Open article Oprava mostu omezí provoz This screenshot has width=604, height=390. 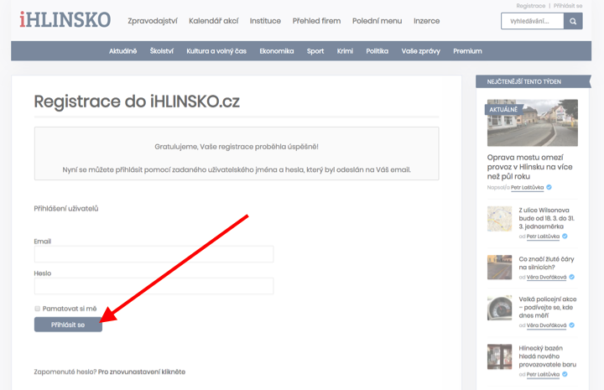coord(529,167)
